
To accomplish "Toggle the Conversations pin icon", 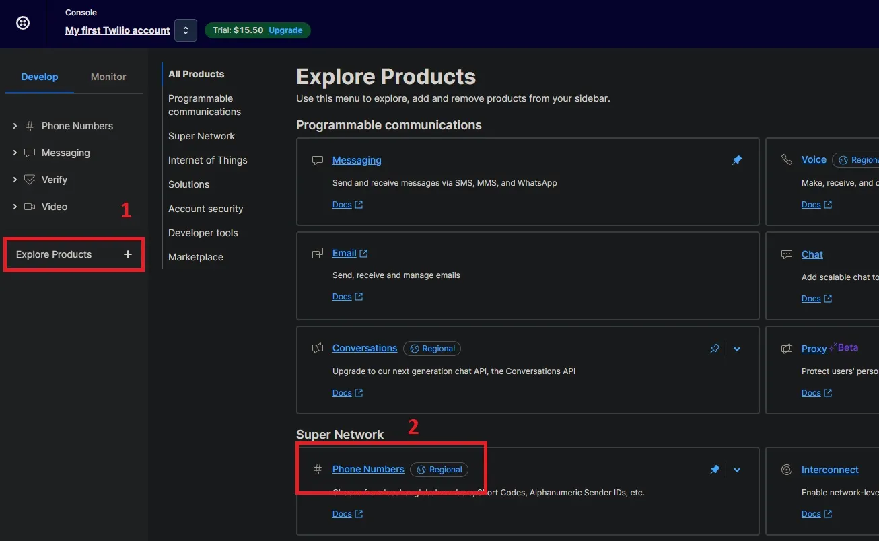I will (715, 349).
